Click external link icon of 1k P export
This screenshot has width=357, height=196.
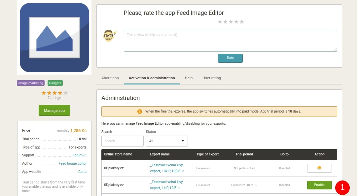point(179,188)
